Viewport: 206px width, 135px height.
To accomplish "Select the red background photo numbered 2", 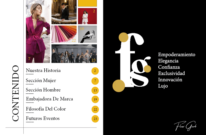I will tap(87, 16).
